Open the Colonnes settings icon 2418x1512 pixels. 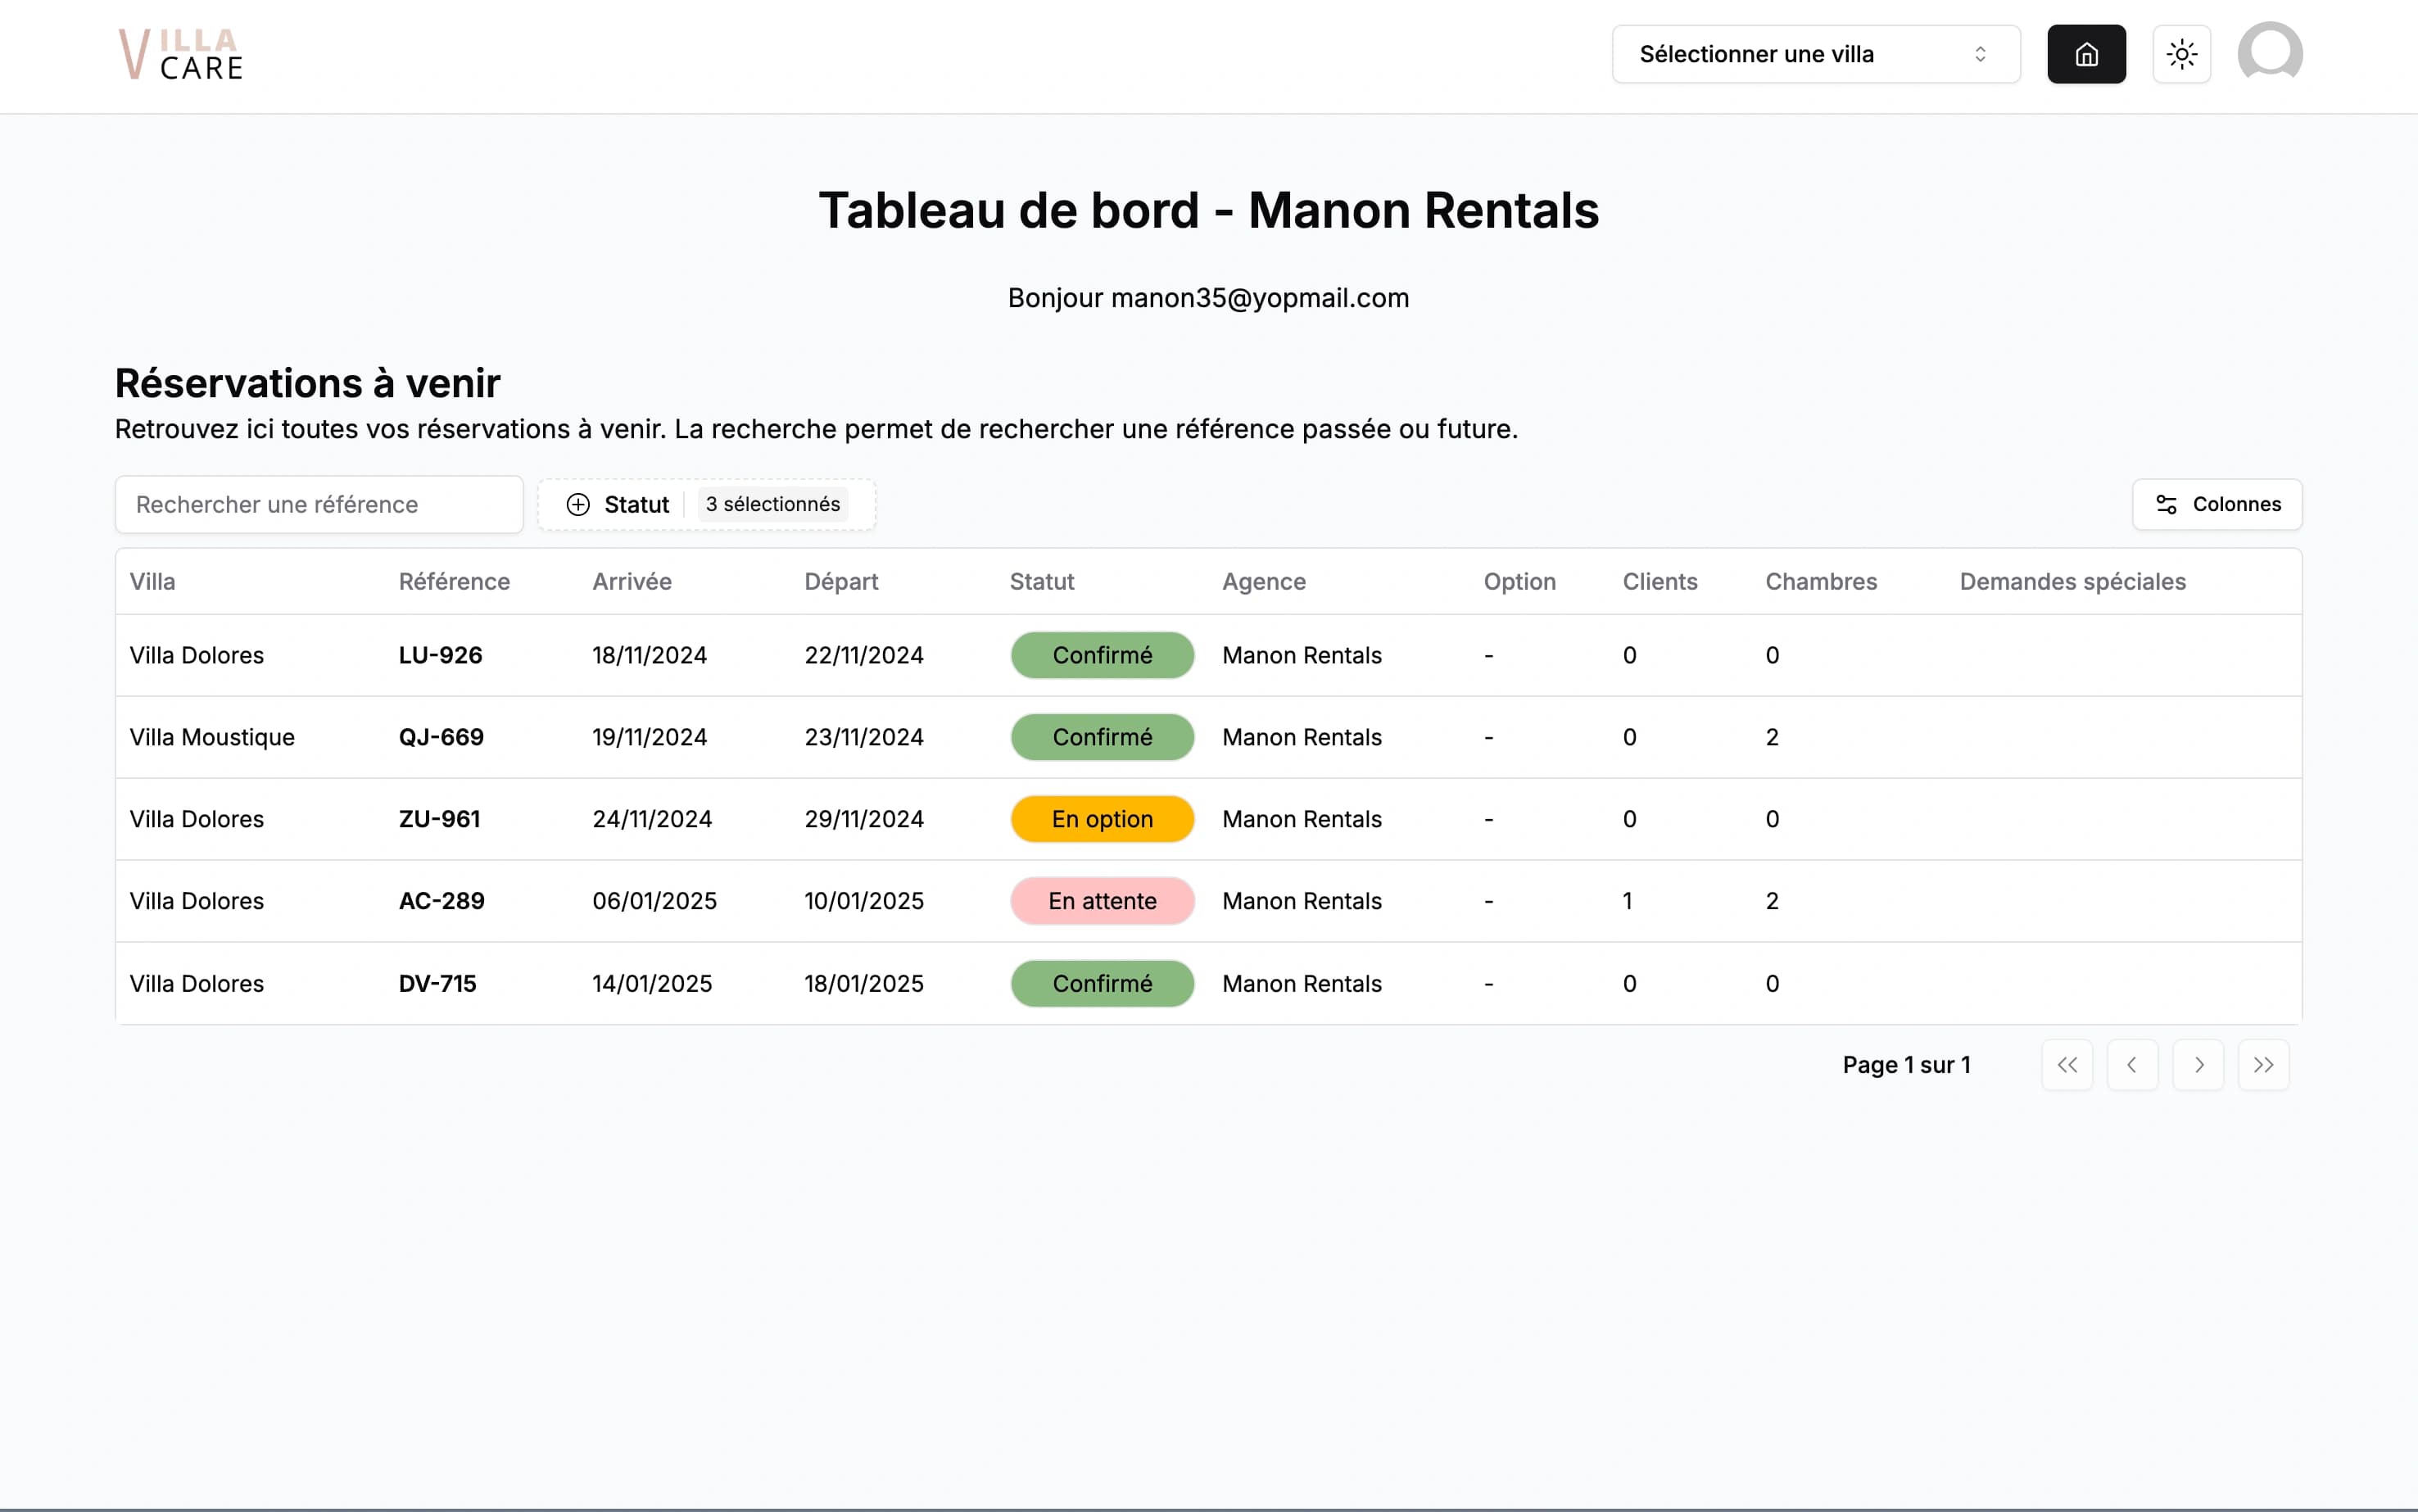(2166, 504)
